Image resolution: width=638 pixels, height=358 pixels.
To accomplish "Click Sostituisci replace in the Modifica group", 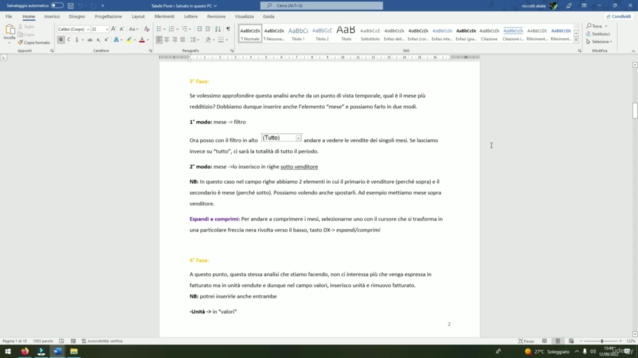I will [x=598, y=34].
